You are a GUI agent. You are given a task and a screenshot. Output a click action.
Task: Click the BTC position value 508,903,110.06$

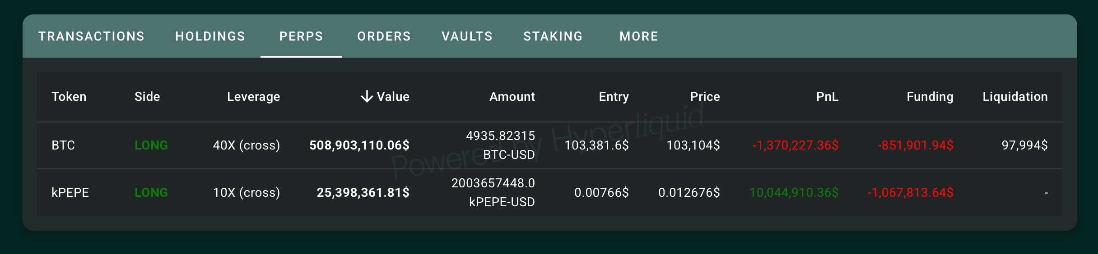pyautogui.click(x=359, y=145)
